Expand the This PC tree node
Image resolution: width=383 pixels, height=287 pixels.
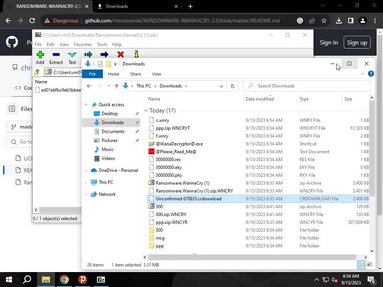pos(86,182)
